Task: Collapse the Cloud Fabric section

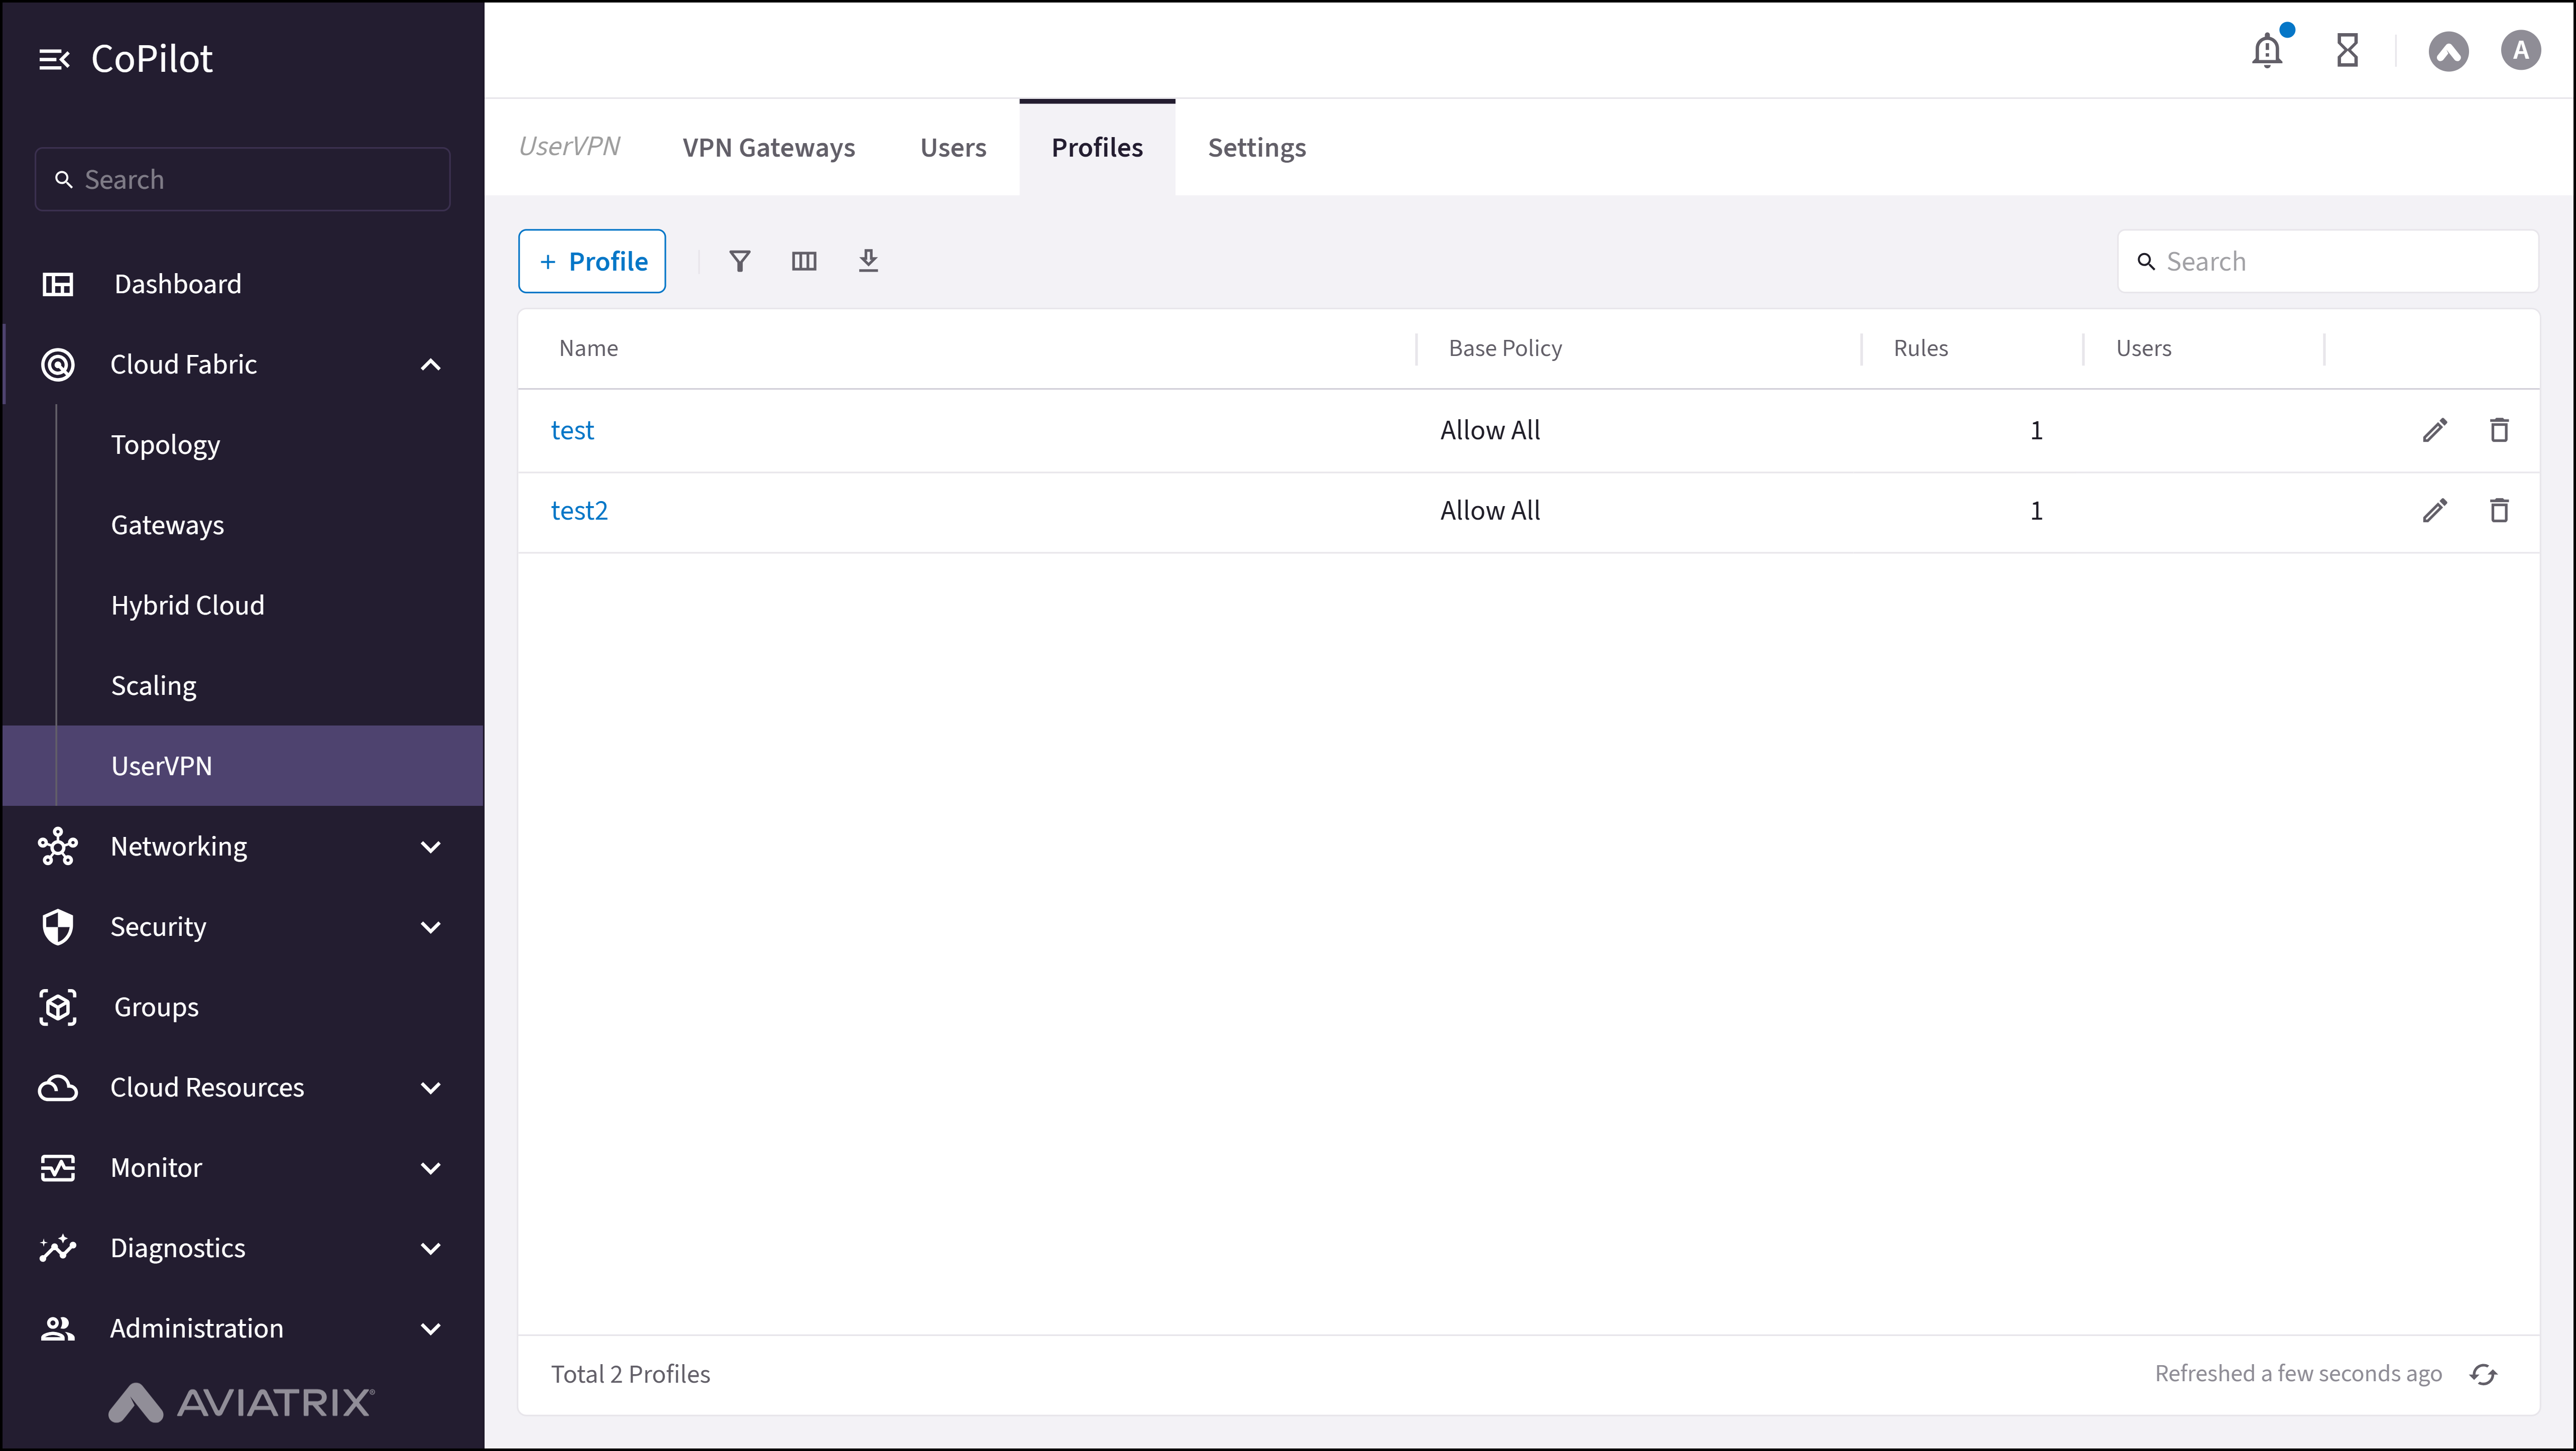Action: coord(430,364)
